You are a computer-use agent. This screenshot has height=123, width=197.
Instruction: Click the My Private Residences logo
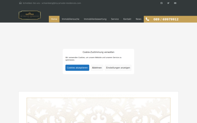click(30, 15)
